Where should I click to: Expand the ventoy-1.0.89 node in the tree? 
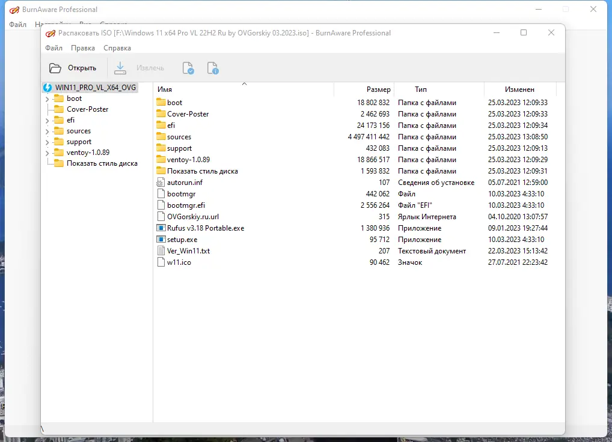click(47, 153)
